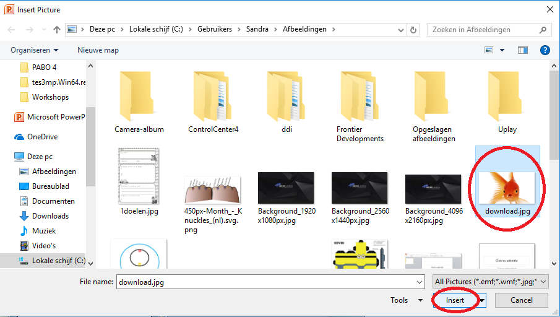Open the Uplay folder
This screenshot has width=560, height=317.
tap(507, 102)
